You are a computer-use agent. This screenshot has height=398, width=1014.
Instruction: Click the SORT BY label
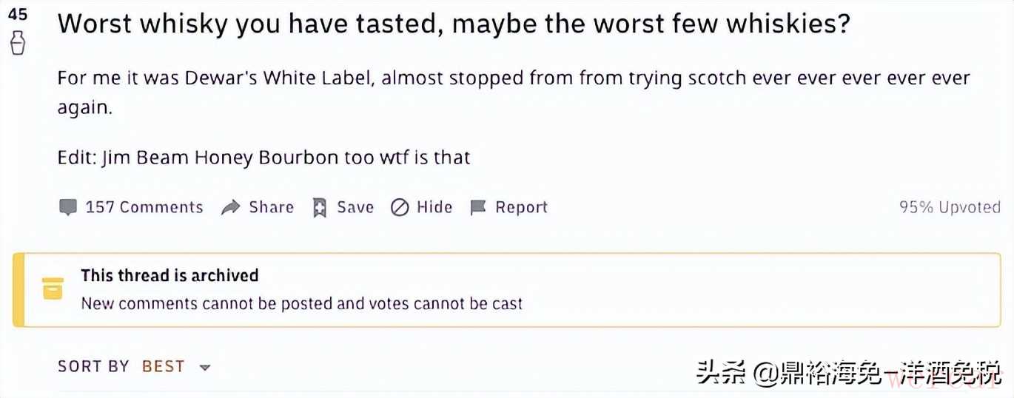point(93,366)
